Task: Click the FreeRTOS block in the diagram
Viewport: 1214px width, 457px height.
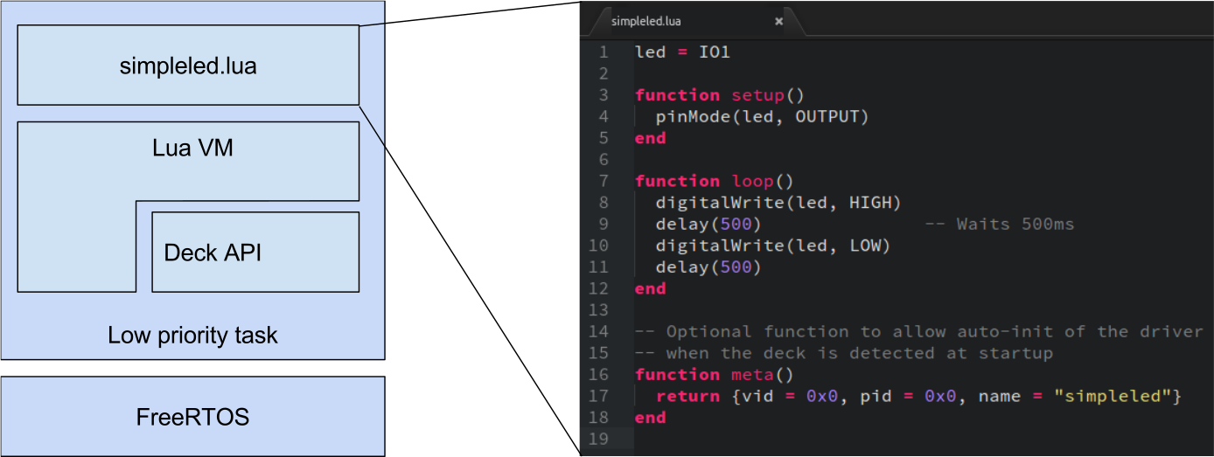Action: pos(192,417)
